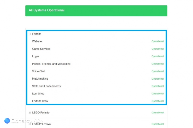
Task: Select the Website component row
Action: click(x=96, y=41)
